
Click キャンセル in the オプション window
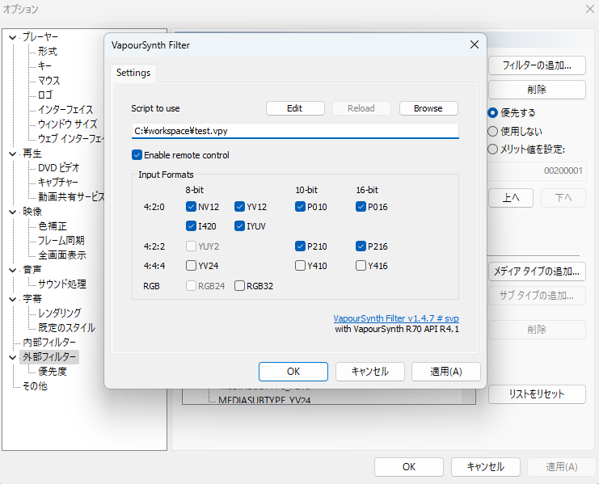click(x=486, y=467)
